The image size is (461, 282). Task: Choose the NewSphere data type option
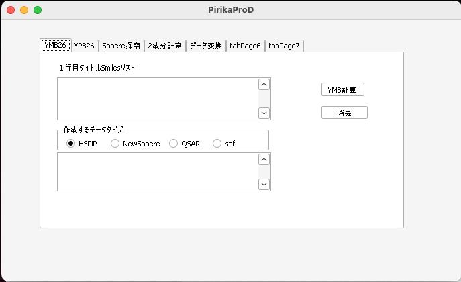click(x=115, y=144)
